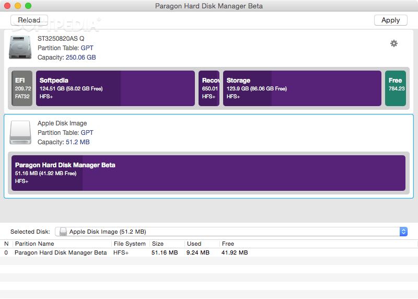418x299 pixels.
Task: Click the 41.92 MB free cell
Action: click(235, 252)
